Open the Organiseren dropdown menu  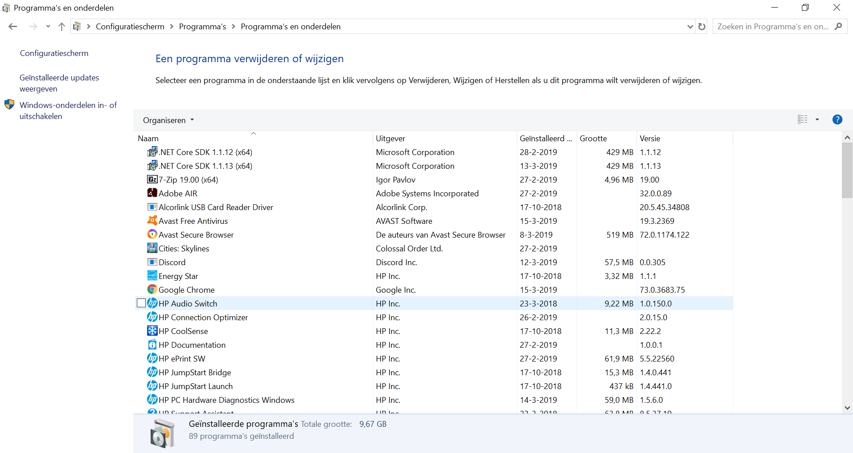(168, 120)
